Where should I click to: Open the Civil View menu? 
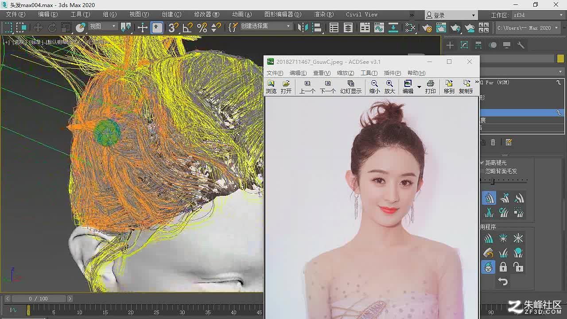coord(362,15)
